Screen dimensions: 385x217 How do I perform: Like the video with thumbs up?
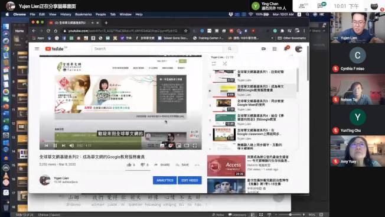coord(129,164)
